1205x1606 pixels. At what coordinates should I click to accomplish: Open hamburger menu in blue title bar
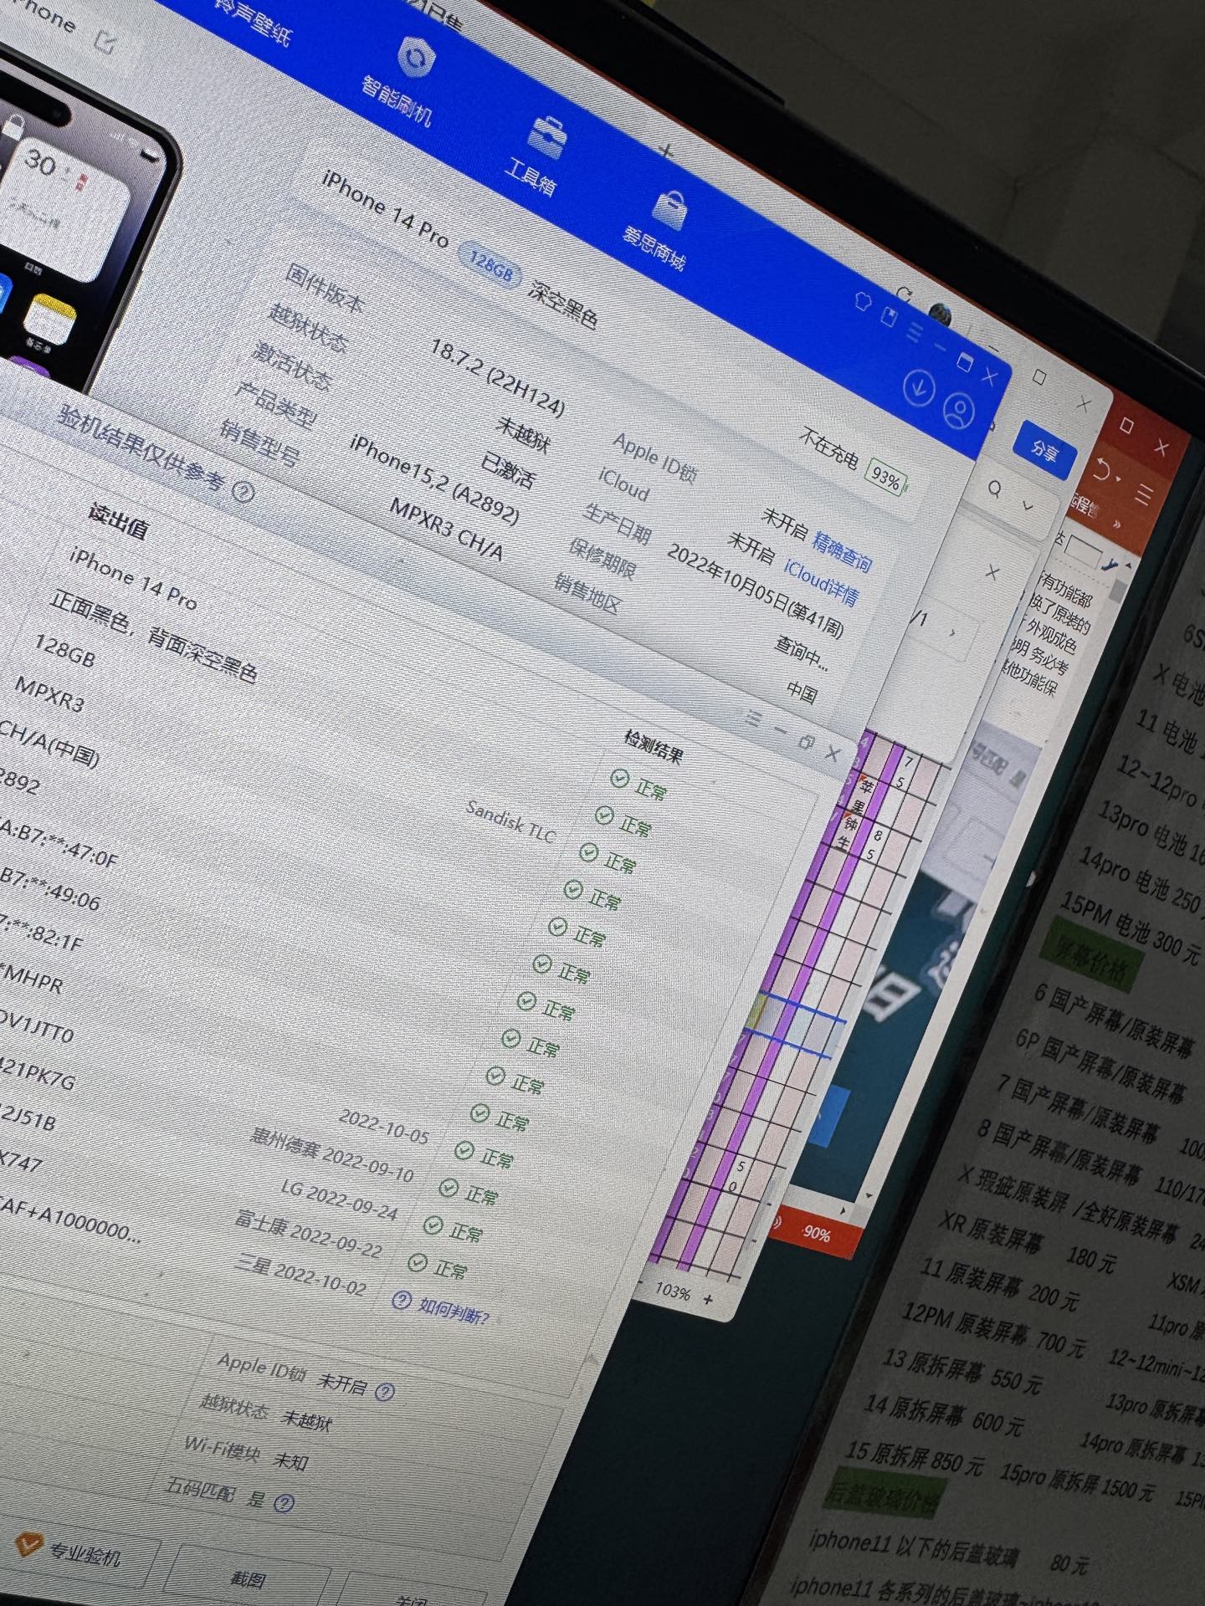(915, 332)
